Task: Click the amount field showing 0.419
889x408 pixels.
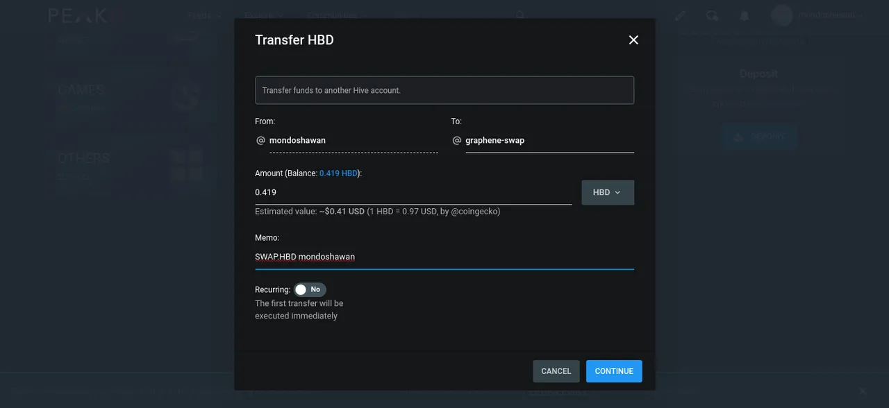Action: [413, 192]
